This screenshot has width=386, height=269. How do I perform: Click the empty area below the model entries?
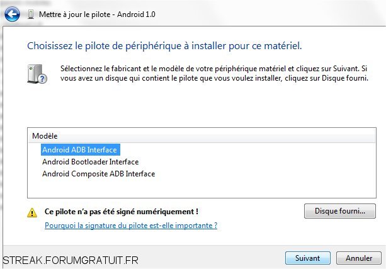pos(202,188)
